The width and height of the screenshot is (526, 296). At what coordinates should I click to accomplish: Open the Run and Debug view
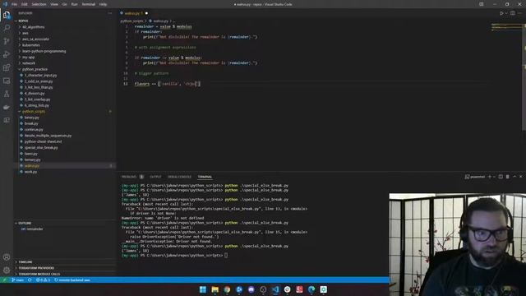click(x=7, y=54)
